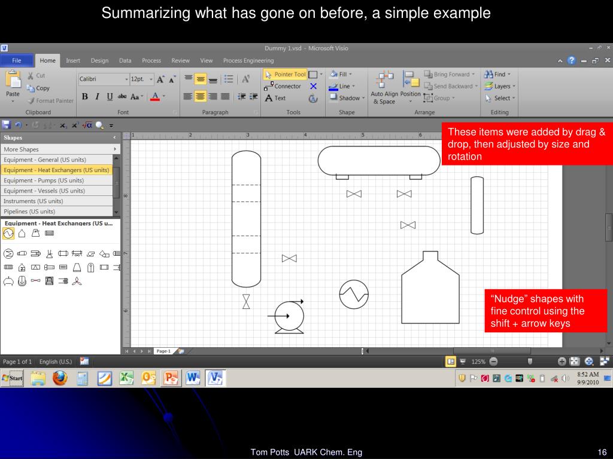Open the File tab
This screenshot has width=613, height=459.
[x=16, y=60]
